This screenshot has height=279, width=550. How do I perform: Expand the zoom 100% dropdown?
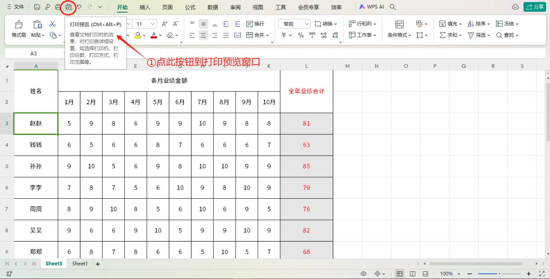[x=460, y=274]
